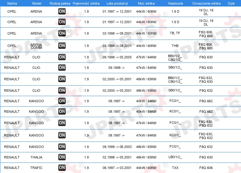Click the Nadwozie column header
Screen dimensions: 241x173
[176, 3]
